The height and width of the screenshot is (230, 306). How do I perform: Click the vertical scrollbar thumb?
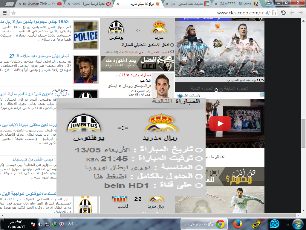coord(303,133)
